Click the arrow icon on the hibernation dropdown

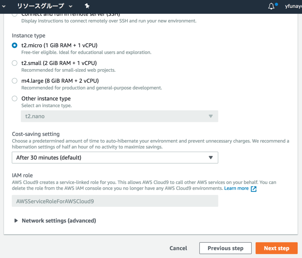(211, 158)
